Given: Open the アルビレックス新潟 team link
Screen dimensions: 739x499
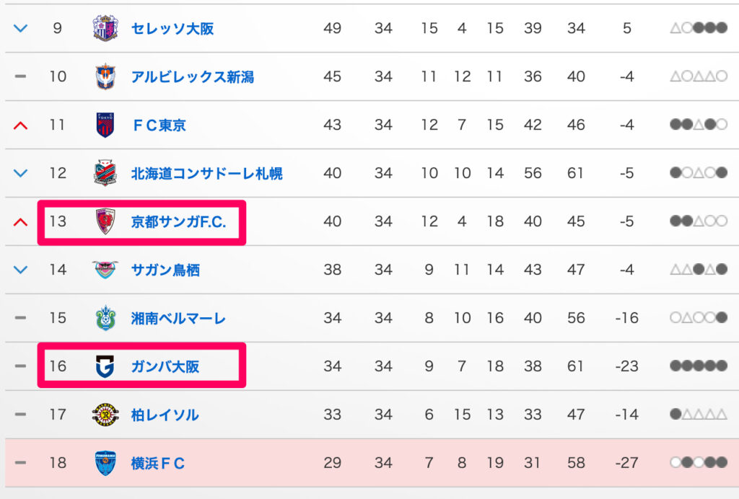Looking at the screenshot, I should pos(193,76).
